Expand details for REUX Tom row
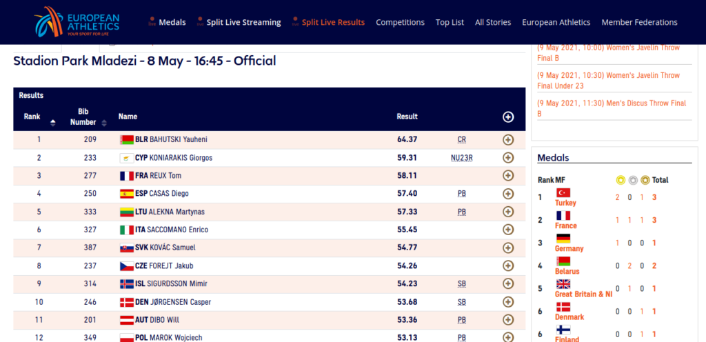The width and height of the screenshot is (706, 342). pos(508,176)
